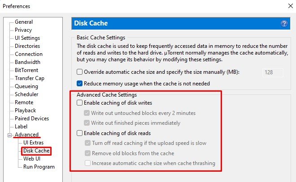The height and width of the screenshot is (182, 296).
Task: Close the Preferences window
Action: coord(291,6)
